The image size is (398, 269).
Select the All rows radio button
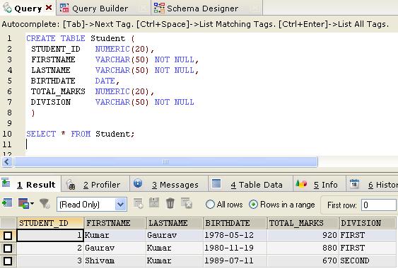click(x=210, y=205)
